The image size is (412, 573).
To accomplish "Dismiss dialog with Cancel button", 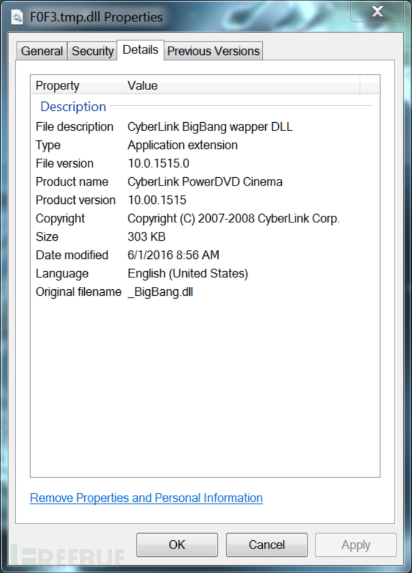I will (x=267, y=545).
